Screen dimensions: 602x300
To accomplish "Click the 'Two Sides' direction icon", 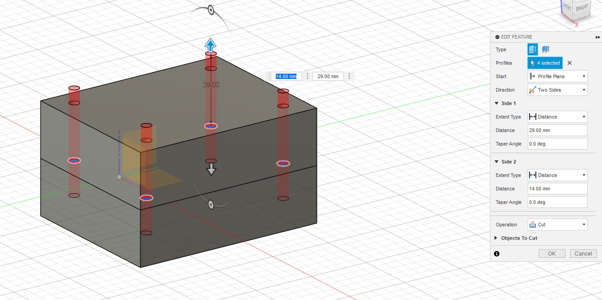I will (533, 90).
